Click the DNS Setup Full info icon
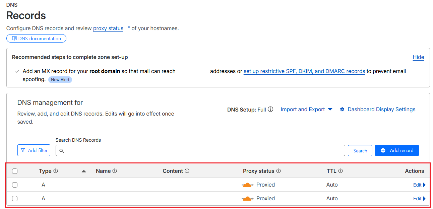The width and height of the screenshot is (433, 209). point(270,110)
